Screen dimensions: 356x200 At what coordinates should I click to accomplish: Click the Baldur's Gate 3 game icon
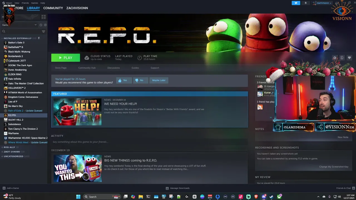point(6,42)
